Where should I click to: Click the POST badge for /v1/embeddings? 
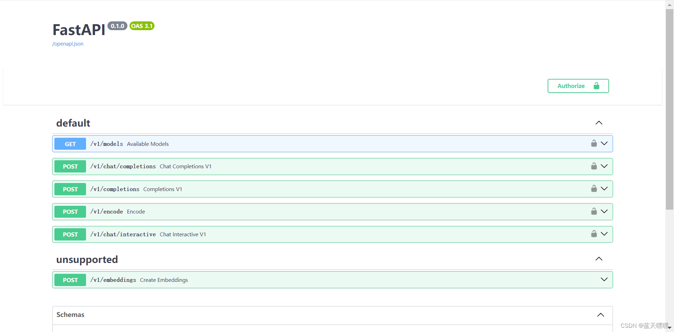(70, 280)
